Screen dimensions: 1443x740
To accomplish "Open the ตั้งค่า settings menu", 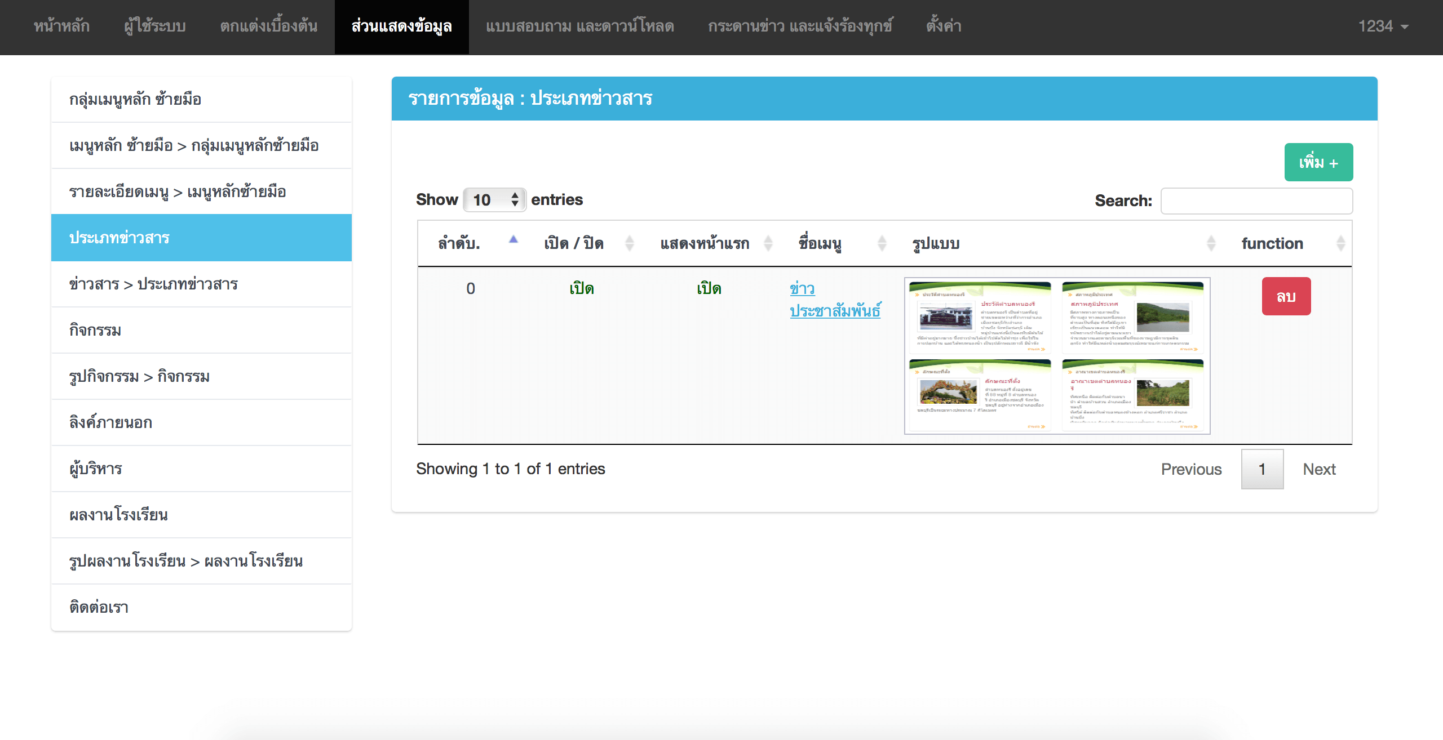I will pos(943,26).
